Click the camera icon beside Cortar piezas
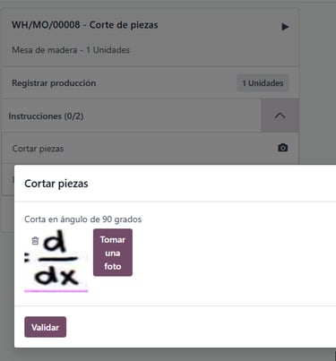The width and height of the screenshot is (336, 361). (283, 148)
